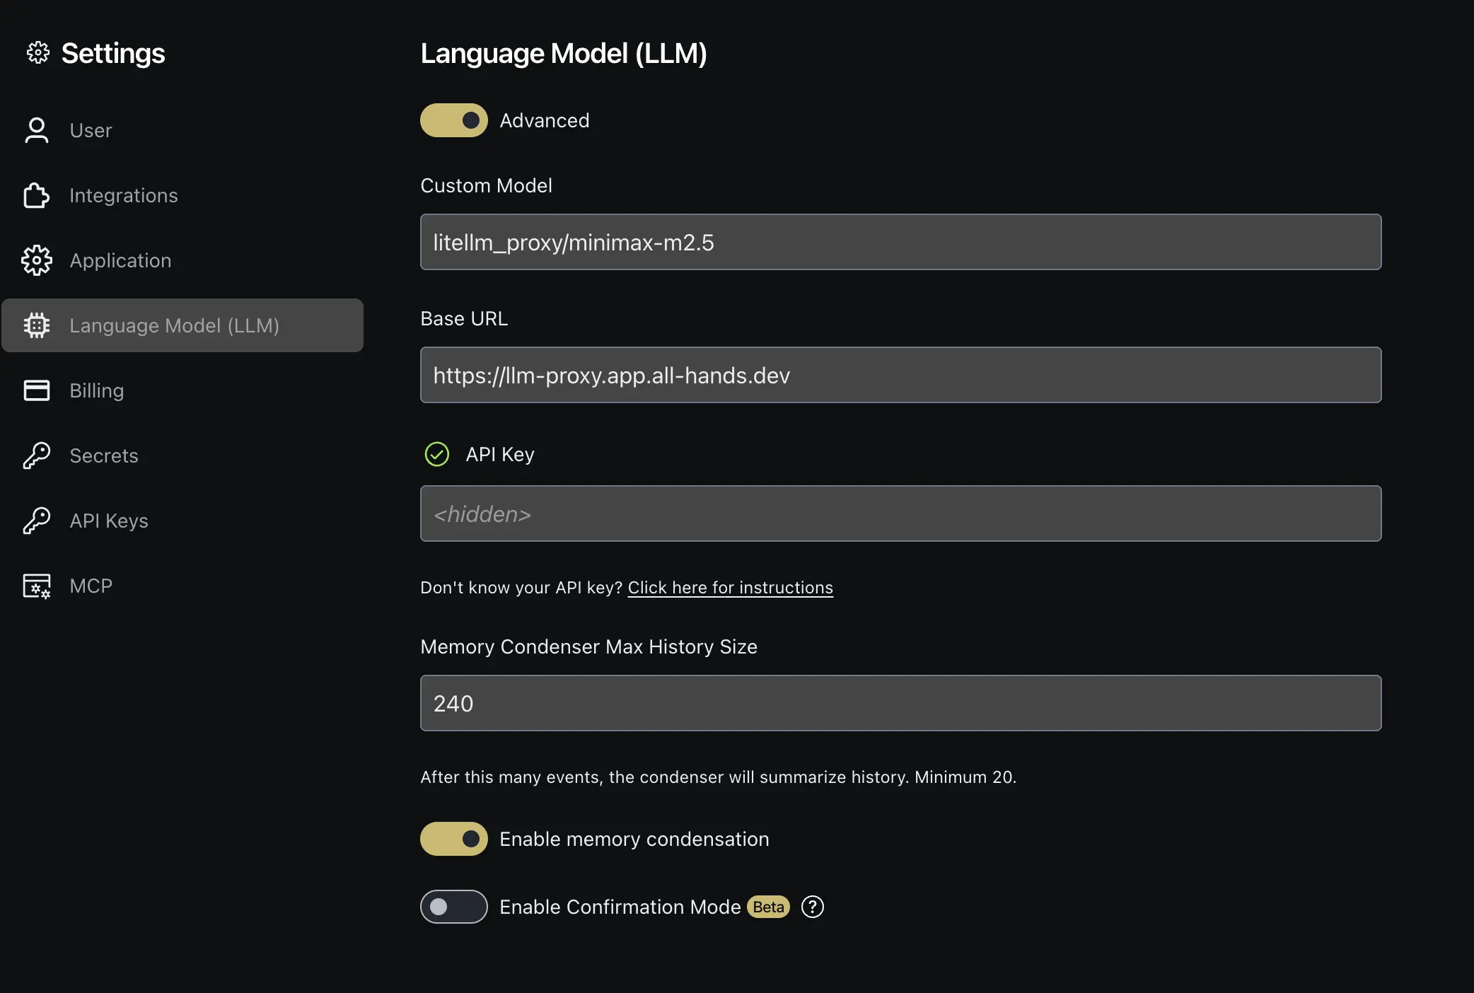Switch to the API Keys section

[x=109, y=521]
